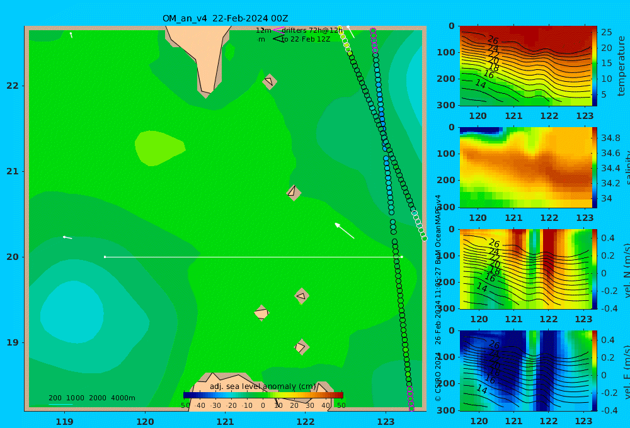
Task: Open the eastward velocity cross-section plot
Action: tap(526, 371)
